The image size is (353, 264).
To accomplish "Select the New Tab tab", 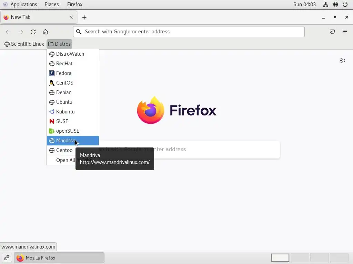I will (39, 17).
